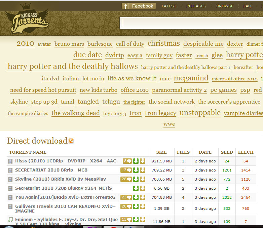
Task: Click music type icon beside Eminem Syllables
Action: (x=10, y=220)
